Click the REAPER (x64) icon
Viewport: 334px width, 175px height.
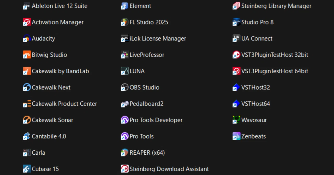tap(124, 153)
